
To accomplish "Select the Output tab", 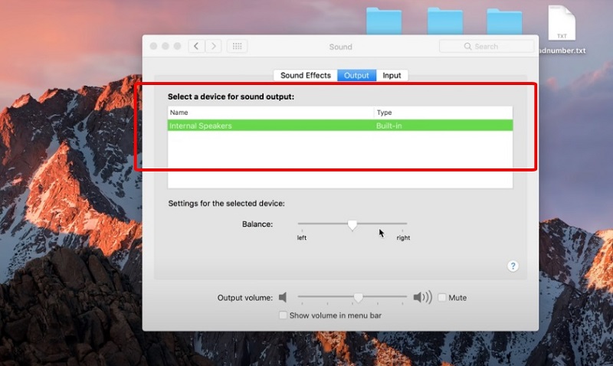I will [x=356, y=75].
